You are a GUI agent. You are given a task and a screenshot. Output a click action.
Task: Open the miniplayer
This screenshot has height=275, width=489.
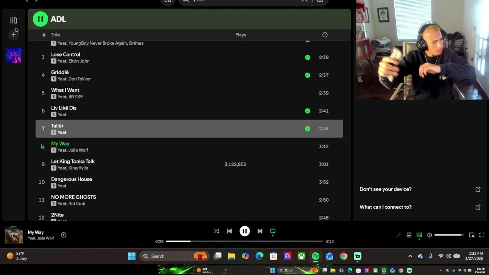pyautogui.click(x=472, y=235)
